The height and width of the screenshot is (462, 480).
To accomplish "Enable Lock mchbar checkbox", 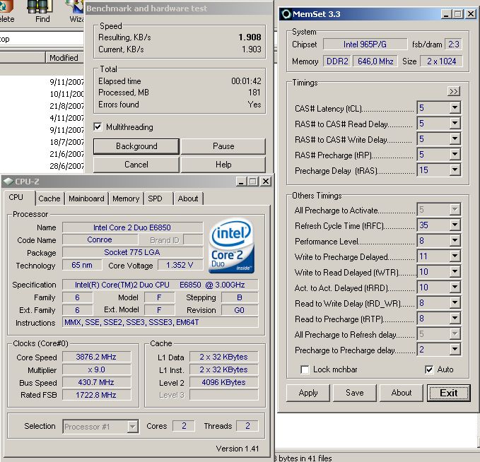I will [x=305, y=369].
